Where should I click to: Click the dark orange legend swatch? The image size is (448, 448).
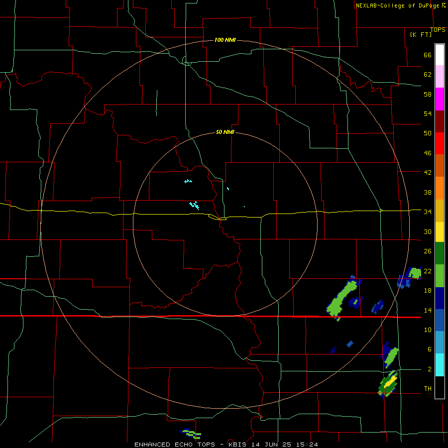click(440, 166)
